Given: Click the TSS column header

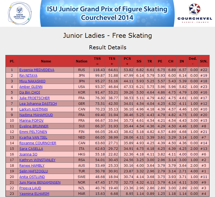Looking at the screenshot, I should tap(97, 61).
